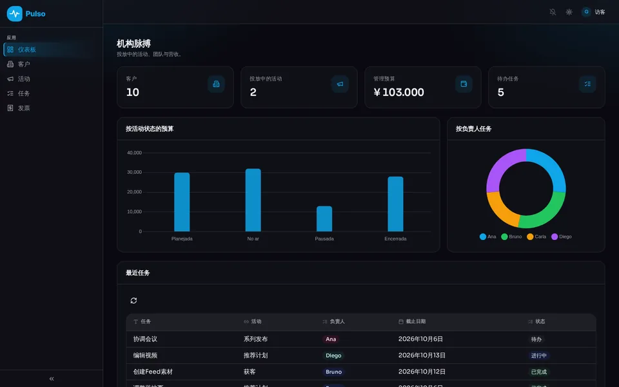The image size is (619, 387).
Task: Sort by the 状态 column header
Action: (536, 321)
